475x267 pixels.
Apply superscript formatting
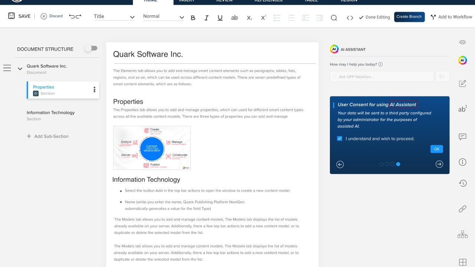263,17
